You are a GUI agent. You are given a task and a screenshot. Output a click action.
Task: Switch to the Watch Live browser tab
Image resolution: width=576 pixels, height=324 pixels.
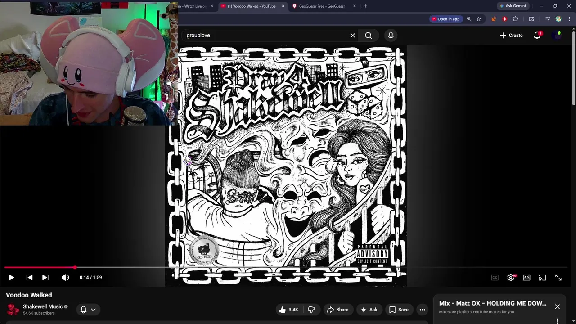pos(193,6)
